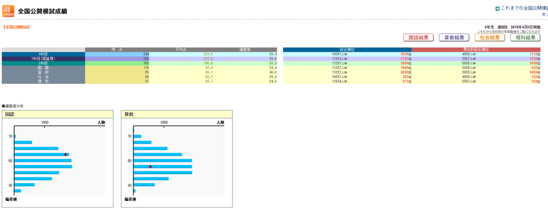Click the 総合順位 blue header
548x209 pixels.
[347, 50]
